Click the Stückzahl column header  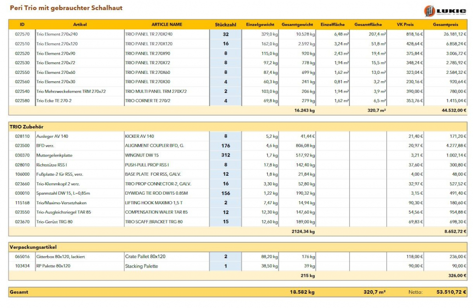[x=225, y=24]
